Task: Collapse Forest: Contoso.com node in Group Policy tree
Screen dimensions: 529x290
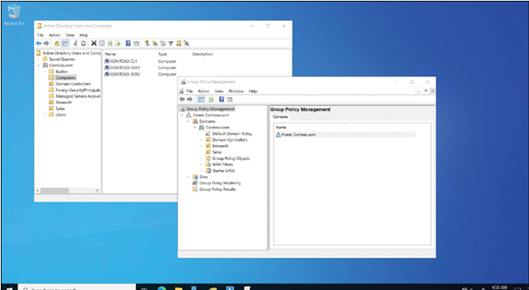Action: coord(182,115)
